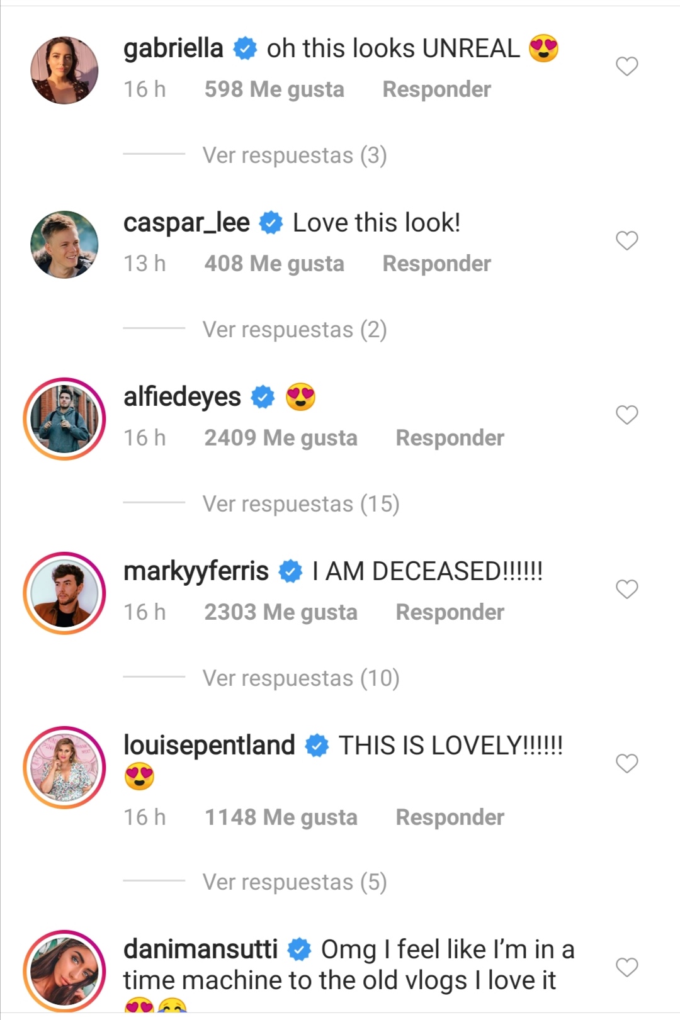Screen dimensions: 680x1020
Task: Like alfiedeyes' comment using the heart
Action: point(626,415)
